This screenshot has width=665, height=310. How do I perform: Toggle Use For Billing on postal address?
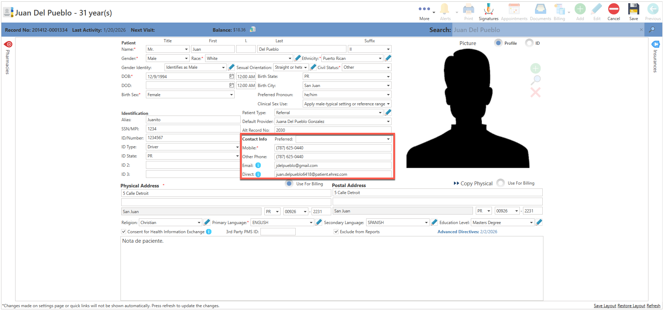500,183
